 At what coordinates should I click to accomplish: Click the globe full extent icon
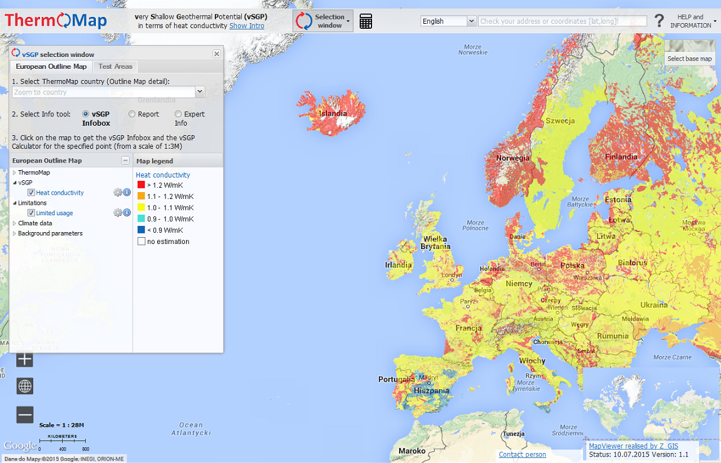pyautogui.click(x=25, y=386)
